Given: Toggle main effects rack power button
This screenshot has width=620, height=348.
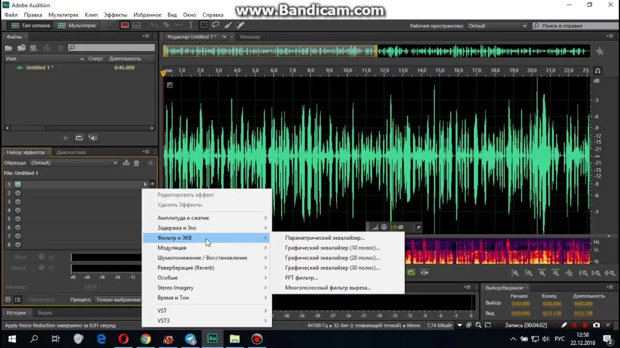Looking at the screenshot, I should point(8,300).
